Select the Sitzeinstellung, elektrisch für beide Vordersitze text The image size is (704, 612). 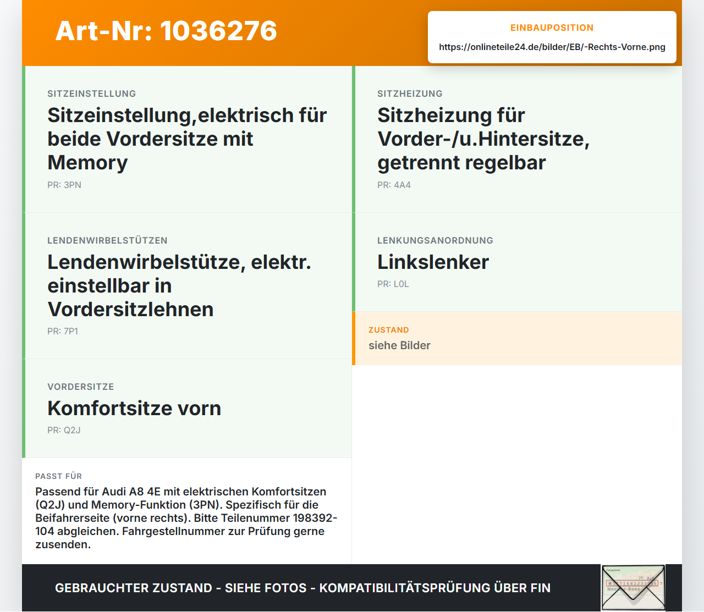pyautogui.click(x=187, y=139)
